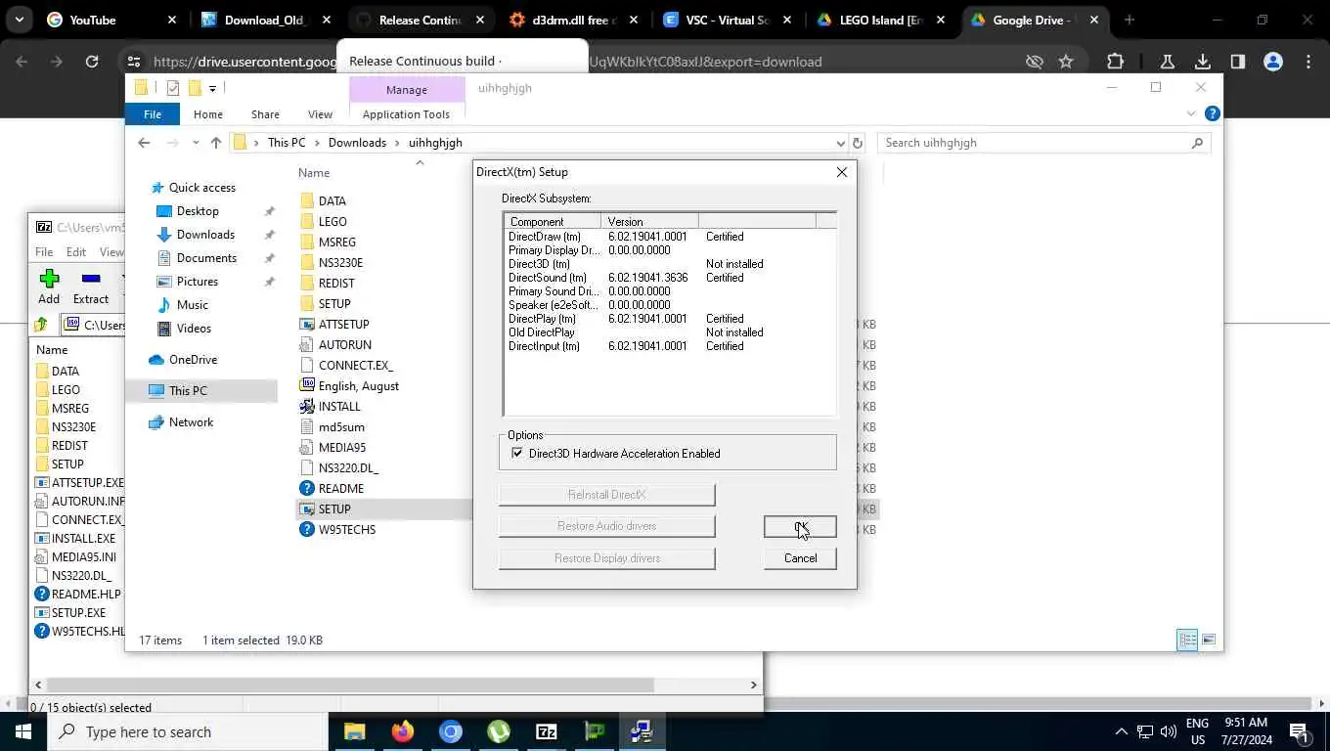Select Quick access in navigation pane
The image size is (1330, 751).
201,188
